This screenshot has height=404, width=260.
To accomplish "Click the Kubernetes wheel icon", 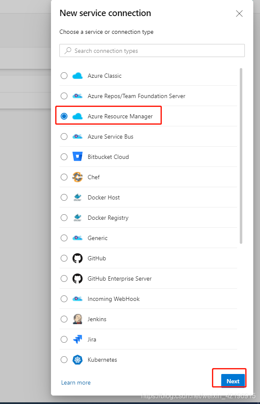I will tap(78, 360).
